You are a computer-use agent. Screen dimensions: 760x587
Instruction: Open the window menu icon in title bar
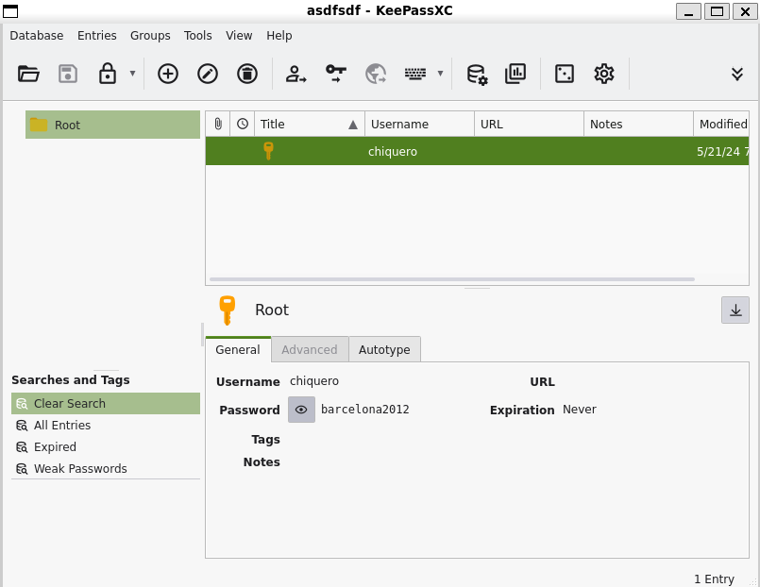point(10,10)
